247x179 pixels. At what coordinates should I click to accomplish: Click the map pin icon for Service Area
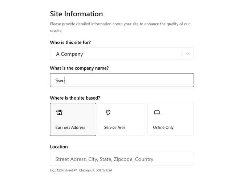108,113
